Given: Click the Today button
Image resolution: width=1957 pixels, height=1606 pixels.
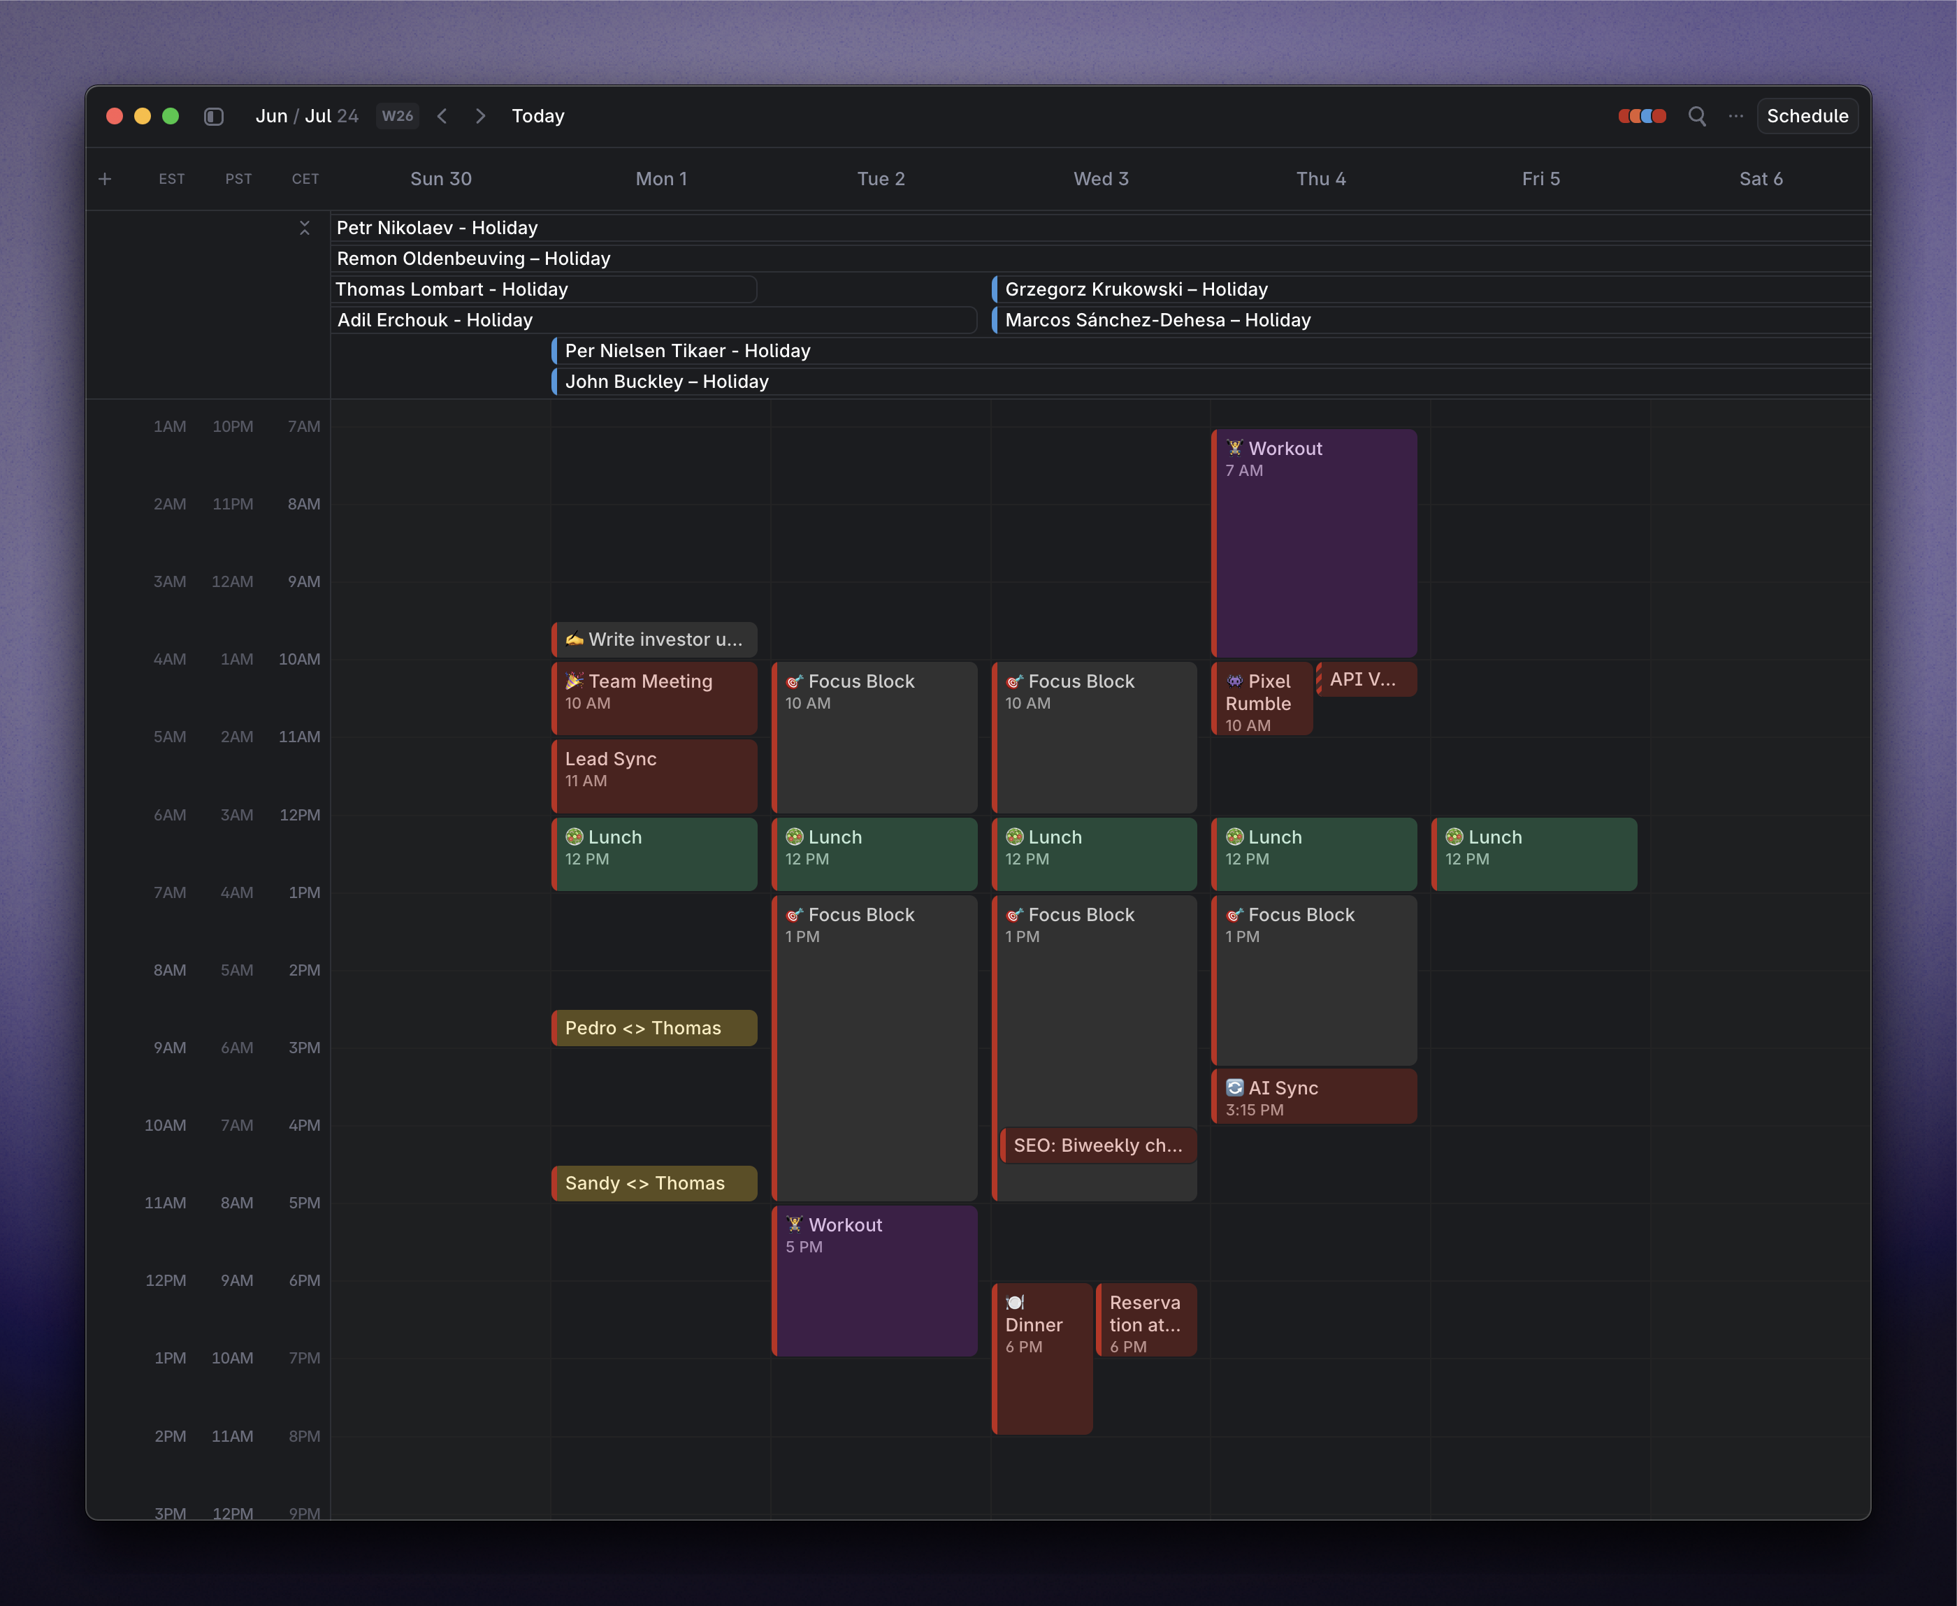Looking at the screenshot, I should click(536, 115).
